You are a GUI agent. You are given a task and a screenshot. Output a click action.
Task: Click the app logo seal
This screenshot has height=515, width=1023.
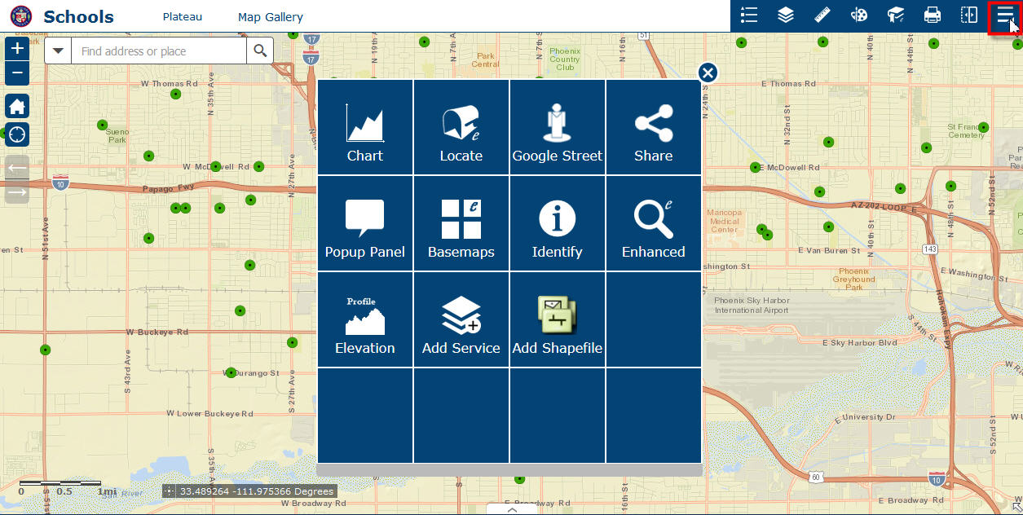21,16
